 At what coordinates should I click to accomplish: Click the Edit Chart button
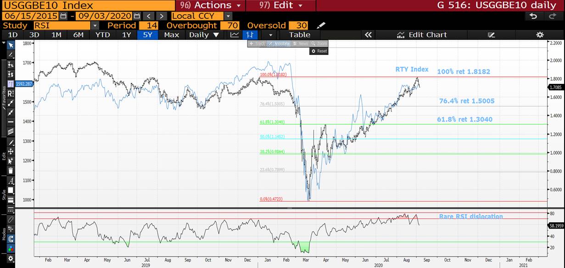click(x=422, y=35)
